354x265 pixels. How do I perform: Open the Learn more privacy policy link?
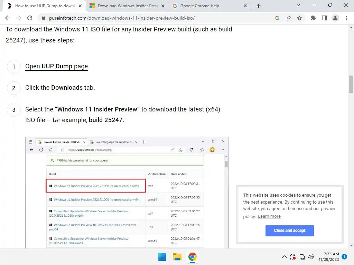coord(269,216)
